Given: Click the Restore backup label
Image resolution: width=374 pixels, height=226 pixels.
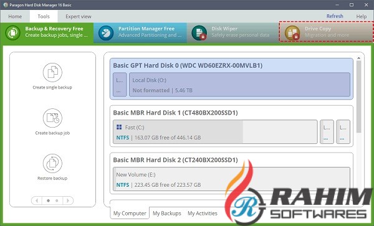Looking at the screenshot, I should (x=52, y=178).
